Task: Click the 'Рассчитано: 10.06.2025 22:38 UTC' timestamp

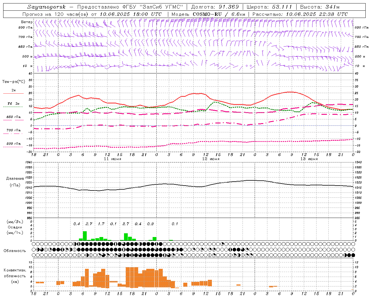Action: click(x=300, y=14)
